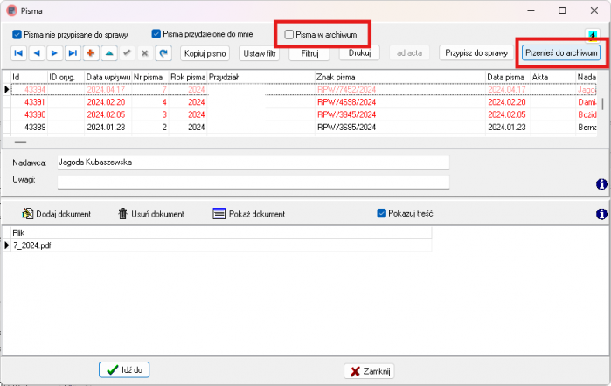The image size is (611, 386).
Task: Click Dodaj dokument to add a document
Action: click(56, 214)
